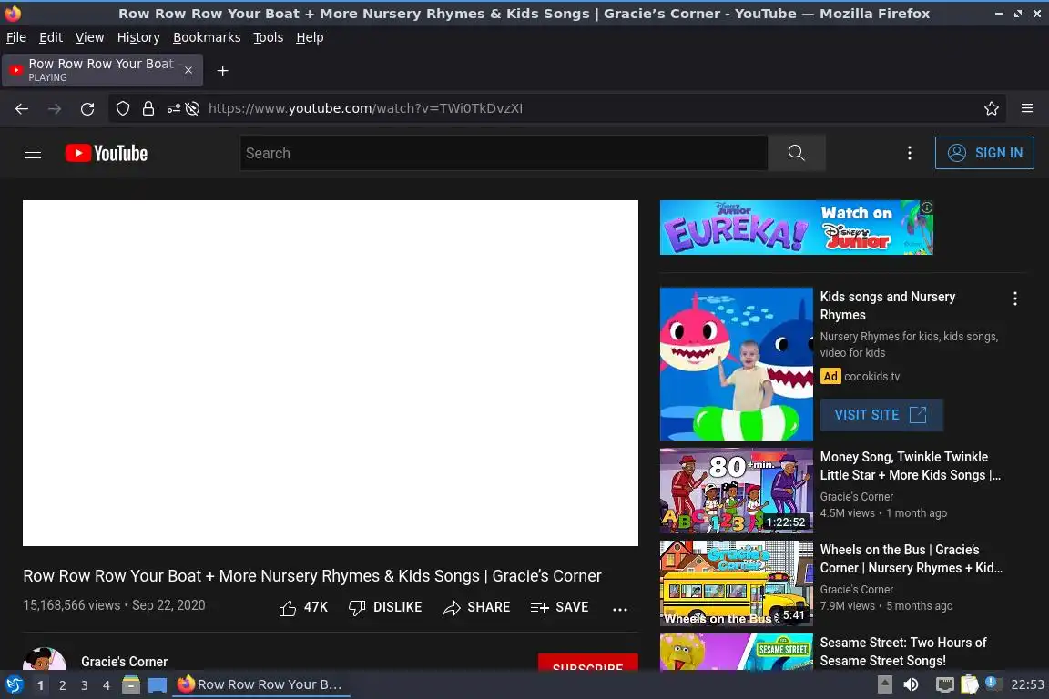Click the show desktop taskbar icon
This screenshot has height=699, width=1049.
158,685
